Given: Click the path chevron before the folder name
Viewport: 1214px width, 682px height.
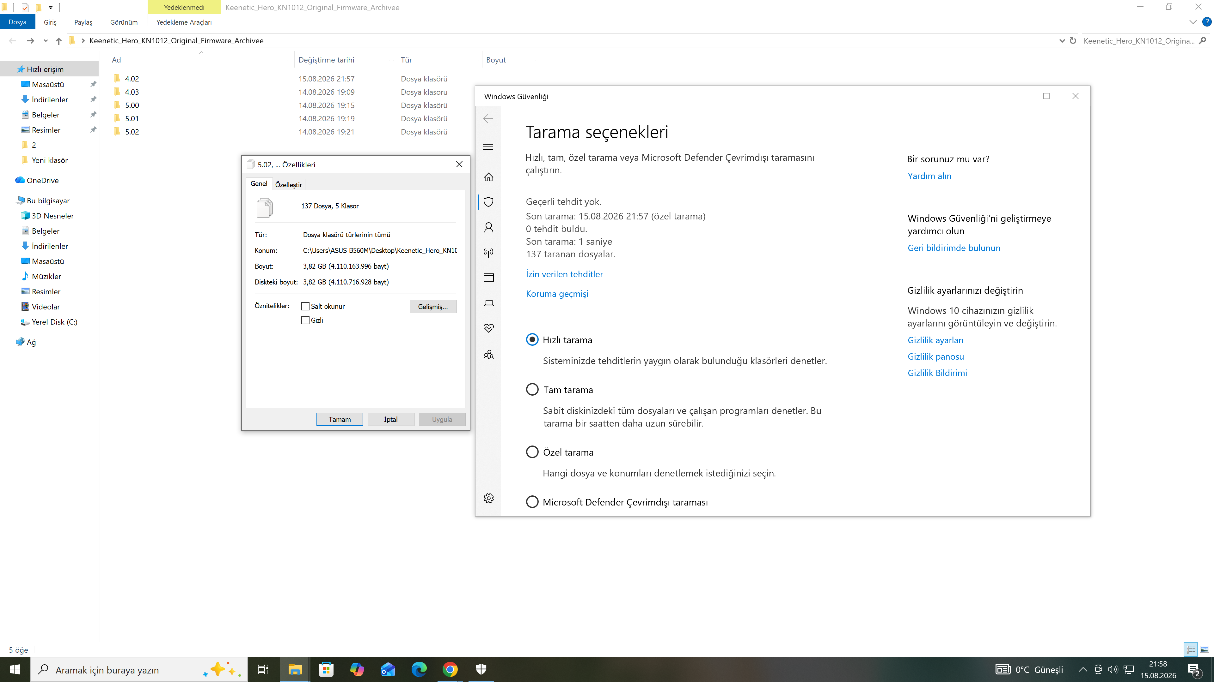Looking at the screenshot, I should click(x=83, y=41).
